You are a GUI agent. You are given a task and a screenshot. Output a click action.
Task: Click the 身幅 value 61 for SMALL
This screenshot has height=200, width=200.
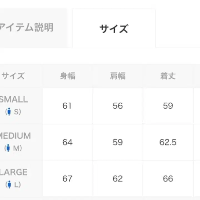pyautogui.click(x=67, y=106)
